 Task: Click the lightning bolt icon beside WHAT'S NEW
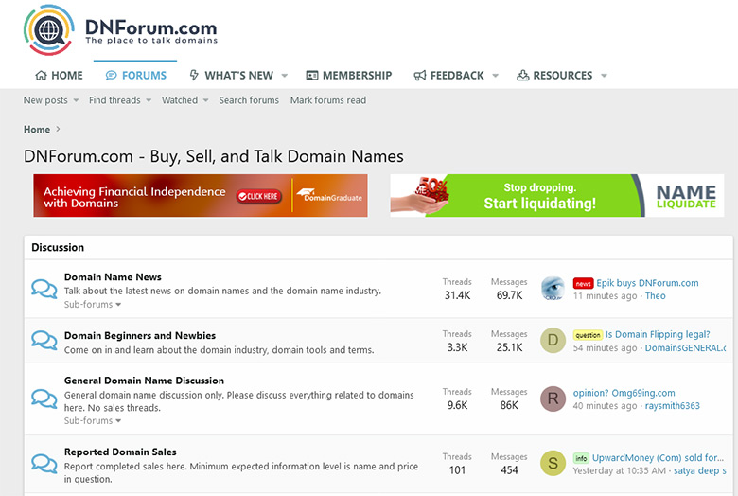click(x=194, y=76)
